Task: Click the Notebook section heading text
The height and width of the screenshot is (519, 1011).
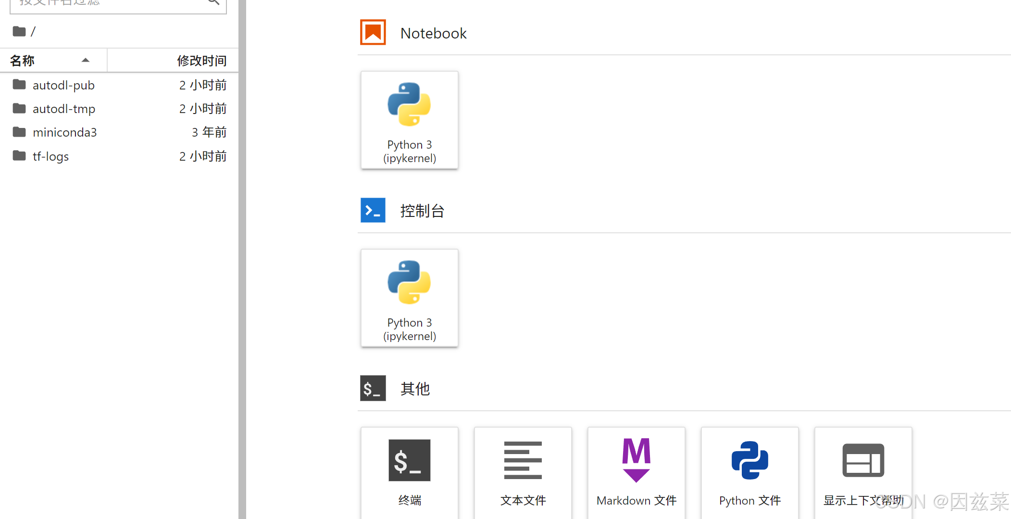Action: tap(434, 33)
